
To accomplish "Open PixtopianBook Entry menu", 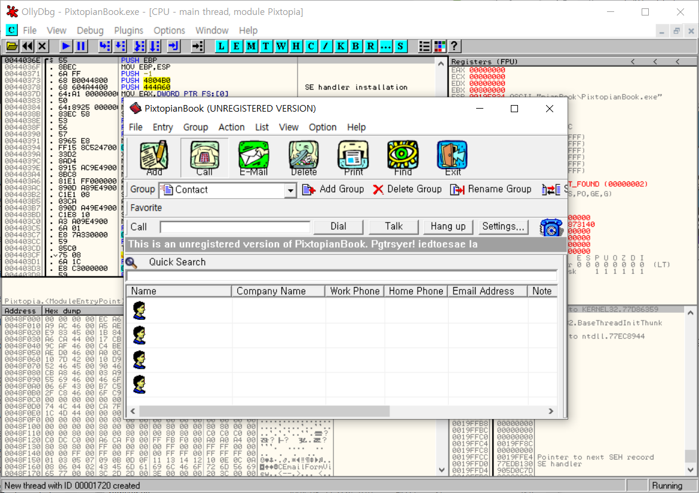I will point(163,127).
